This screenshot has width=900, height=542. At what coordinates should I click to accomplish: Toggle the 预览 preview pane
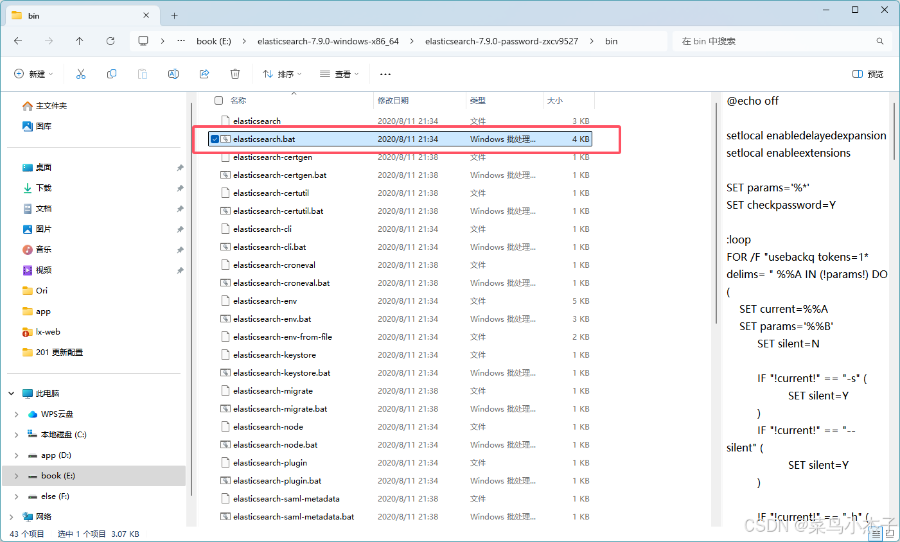click(868, 74)
